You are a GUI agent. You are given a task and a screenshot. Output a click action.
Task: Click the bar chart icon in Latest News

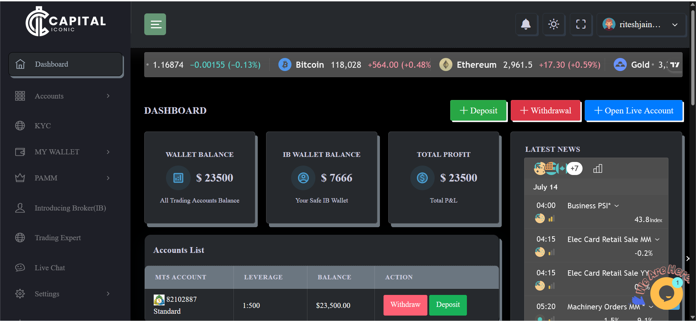click(x=597, y=168)
